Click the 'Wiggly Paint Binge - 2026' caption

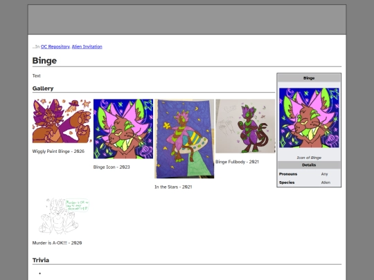click(x=58, y=151)
